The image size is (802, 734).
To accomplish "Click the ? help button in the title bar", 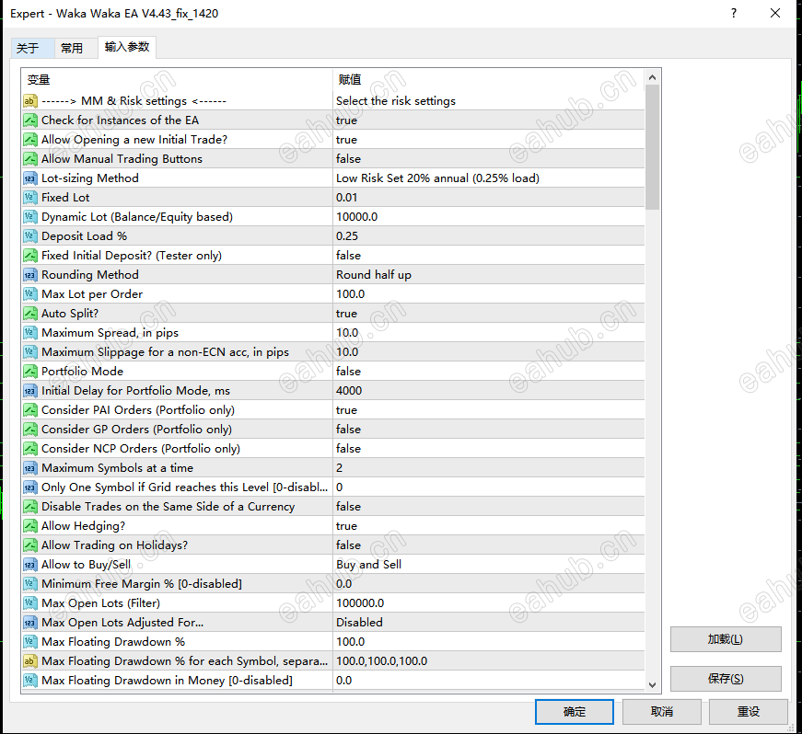I will (734, 13).
